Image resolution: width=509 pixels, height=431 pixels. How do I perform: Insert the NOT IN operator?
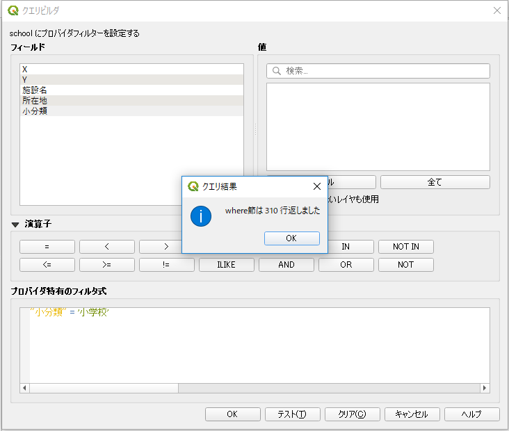(406, 247)
